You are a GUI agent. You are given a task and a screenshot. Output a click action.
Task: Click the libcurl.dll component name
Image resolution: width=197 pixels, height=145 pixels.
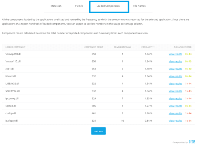click(11, 76)
